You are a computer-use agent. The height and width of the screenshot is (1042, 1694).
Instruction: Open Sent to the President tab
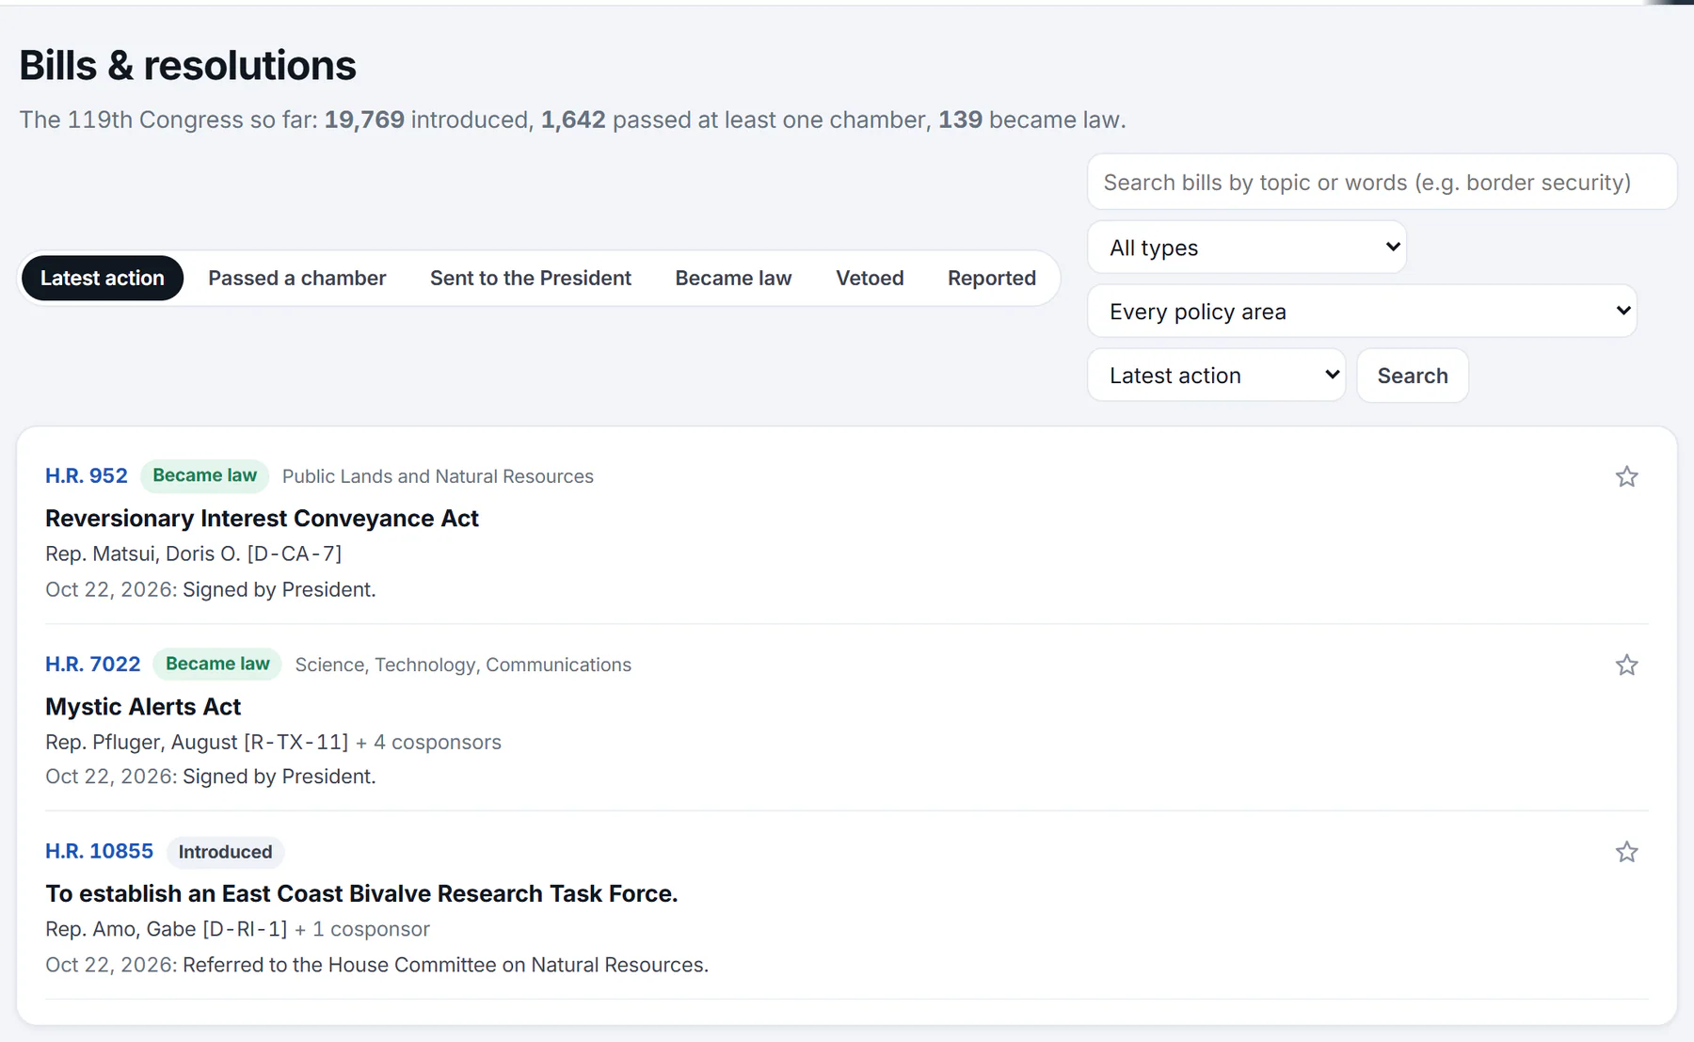531,278
